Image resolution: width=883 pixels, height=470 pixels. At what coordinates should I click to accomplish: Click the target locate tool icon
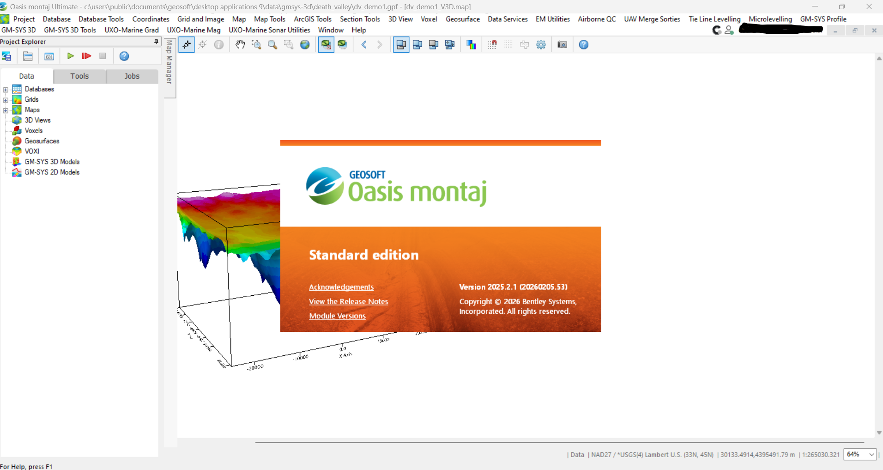(x=202, y=45)
